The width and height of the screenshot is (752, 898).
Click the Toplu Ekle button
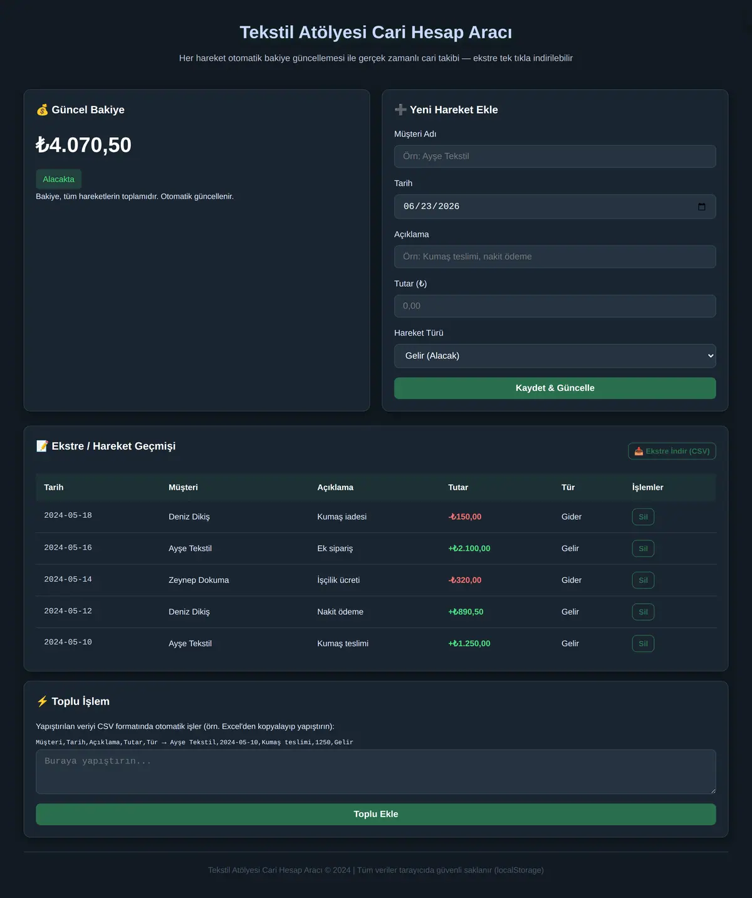click(x=376, y=814)
